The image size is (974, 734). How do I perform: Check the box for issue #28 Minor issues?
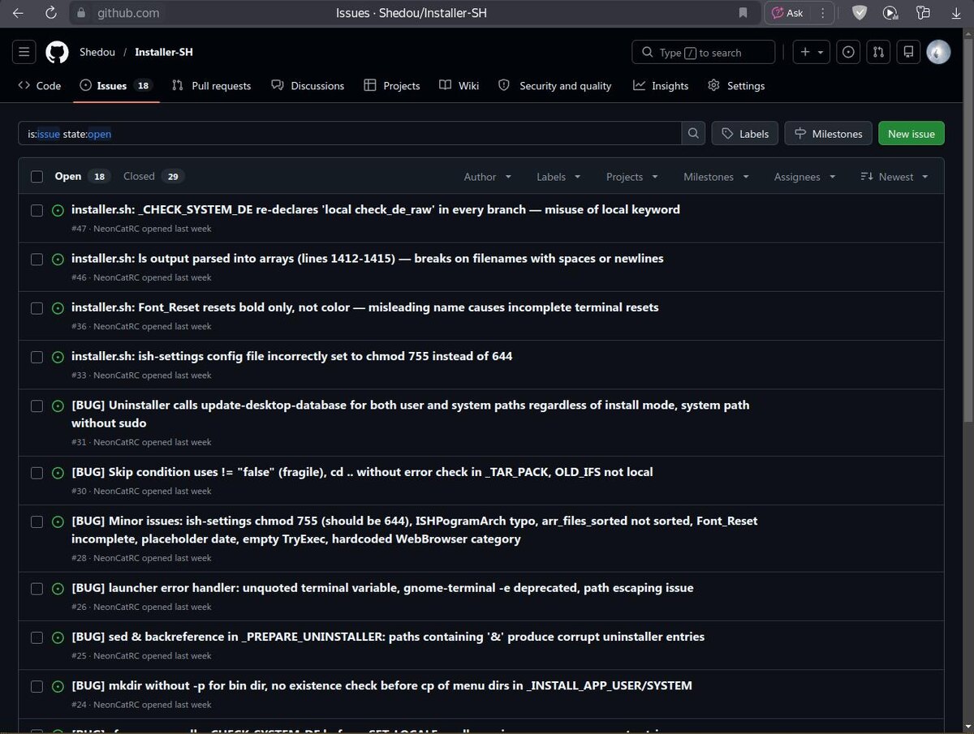coord(37,522)
